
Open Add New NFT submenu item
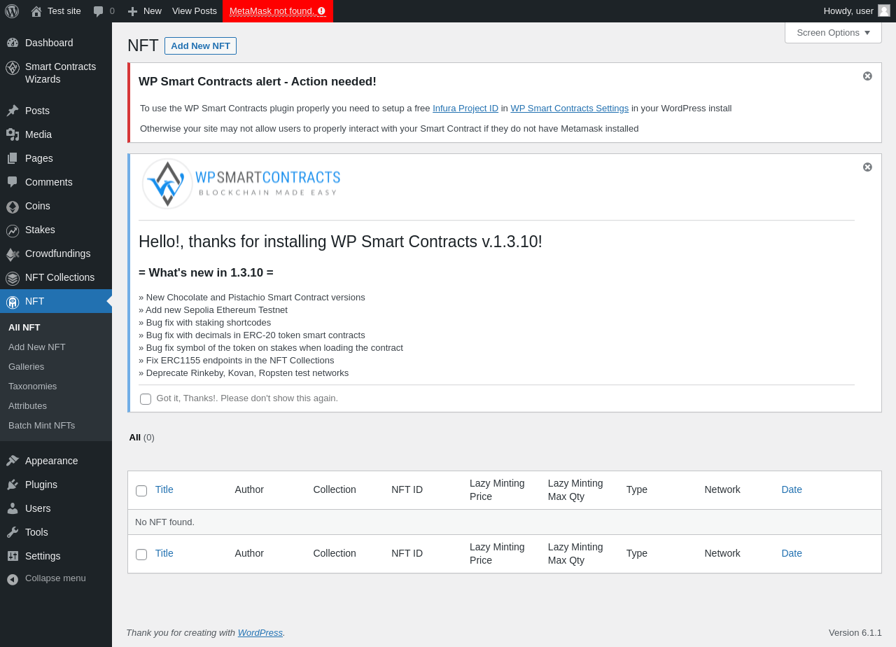pyautogui.click(x=37, y=347)
